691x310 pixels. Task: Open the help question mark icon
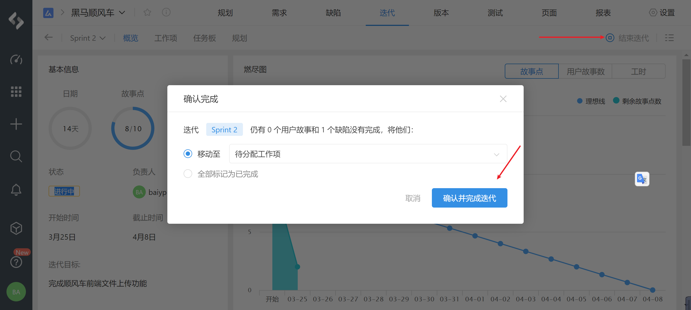click(x=16, y=262)
